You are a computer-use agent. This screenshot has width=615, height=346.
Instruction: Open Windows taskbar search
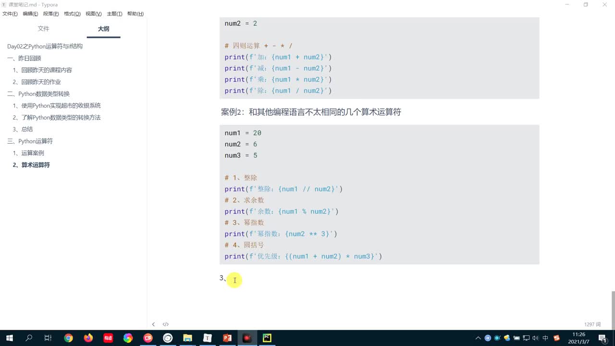(x=29, y=338)
